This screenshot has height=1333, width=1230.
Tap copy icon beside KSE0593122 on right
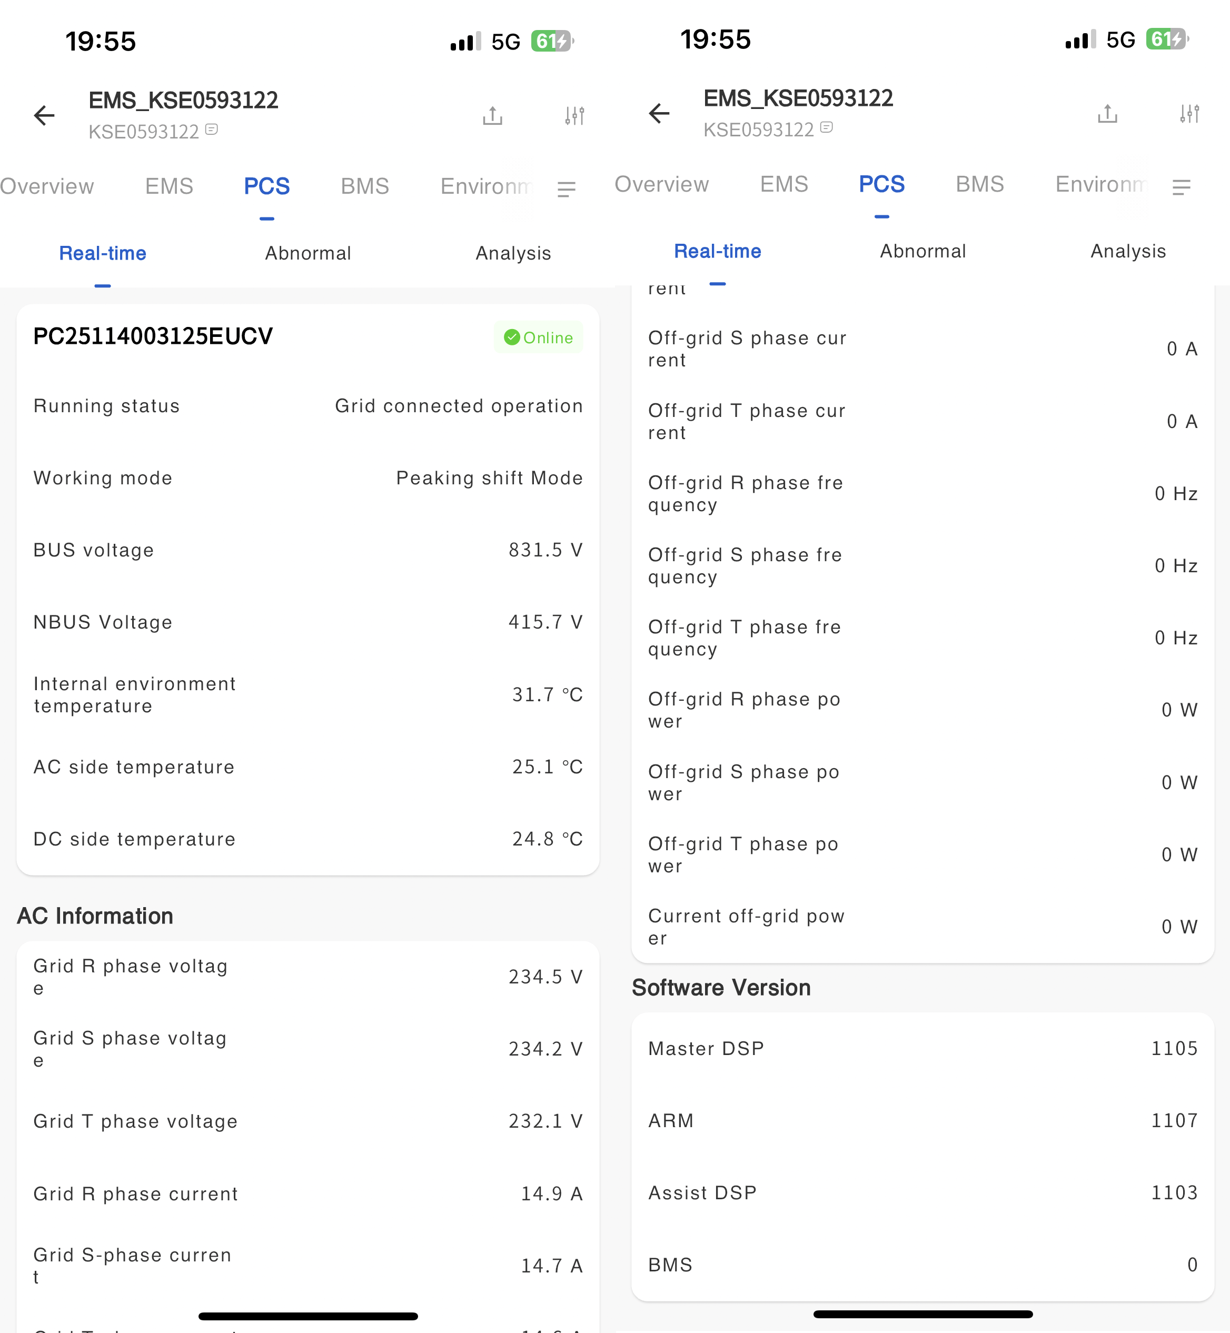(x=827, y=128)
